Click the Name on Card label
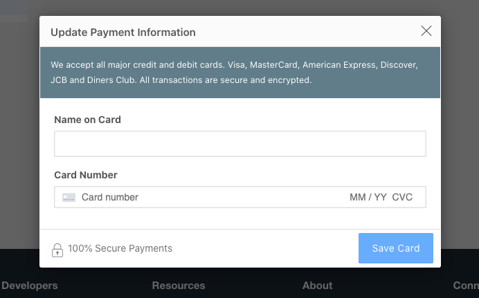479x298 pixels. [x=87, y=120]
